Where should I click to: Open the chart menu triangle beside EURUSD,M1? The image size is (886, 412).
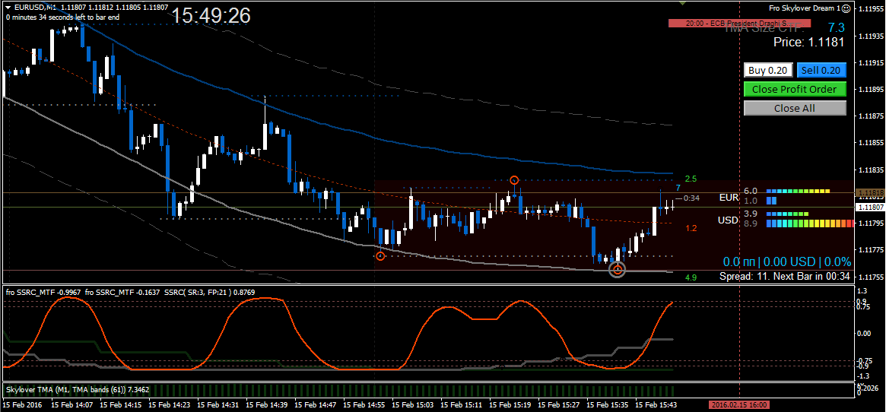8,7
